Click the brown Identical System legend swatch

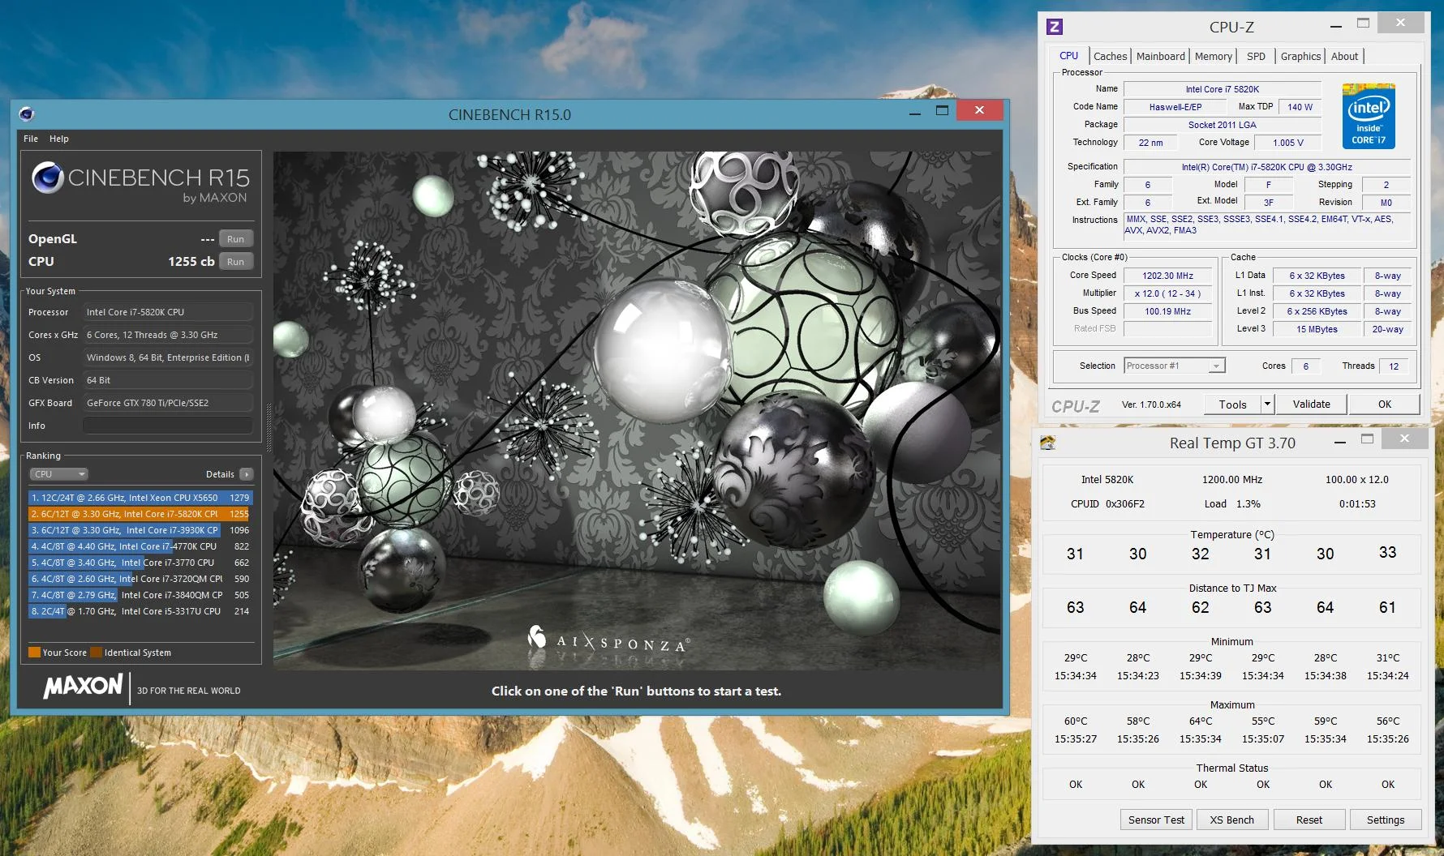(97, 653)
